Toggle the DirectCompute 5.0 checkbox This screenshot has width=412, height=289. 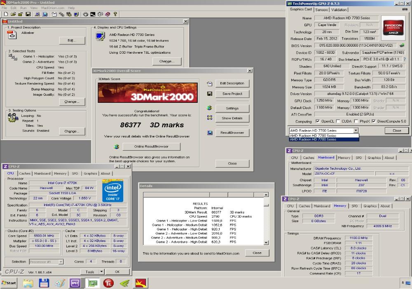373,121
